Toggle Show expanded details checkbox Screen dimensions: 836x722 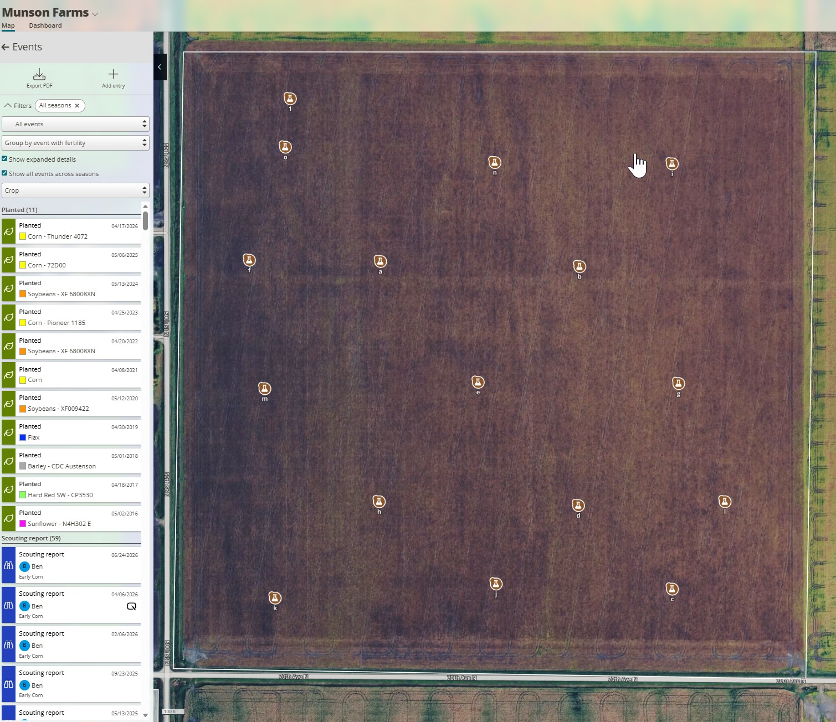[4, 159]
